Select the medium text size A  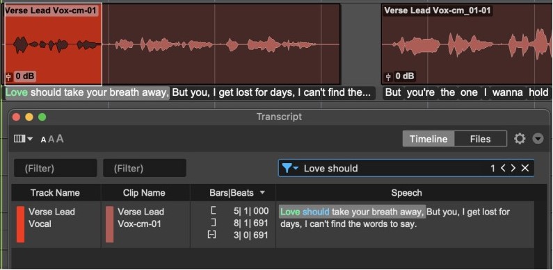coord(51,140)
